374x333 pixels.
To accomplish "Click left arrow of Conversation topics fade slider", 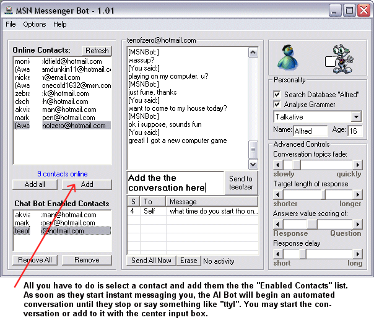I will tap(278, 165).
